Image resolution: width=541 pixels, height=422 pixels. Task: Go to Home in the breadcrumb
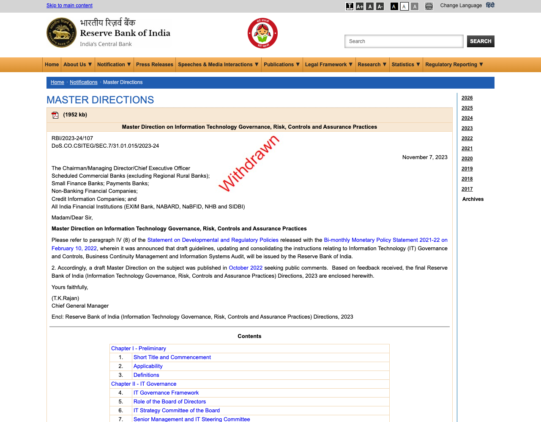point(57,82)
